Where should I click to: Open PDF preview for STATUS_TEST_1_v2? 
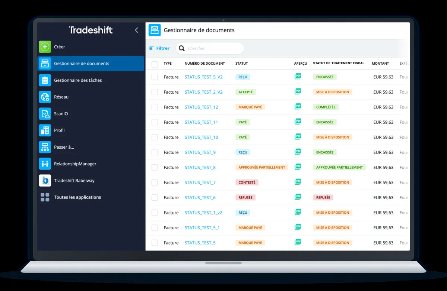pos(298,212)
